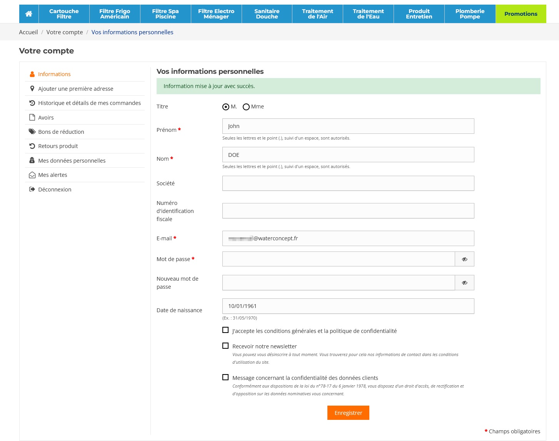Click the Avoirs document icon
Screen dimensions: 559x441
tap(32, 117)
